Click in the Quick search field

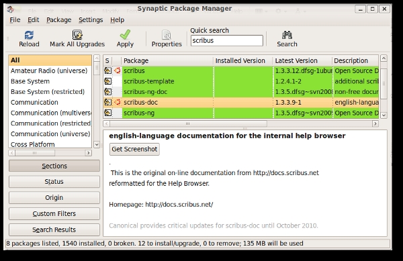point(227,40)
